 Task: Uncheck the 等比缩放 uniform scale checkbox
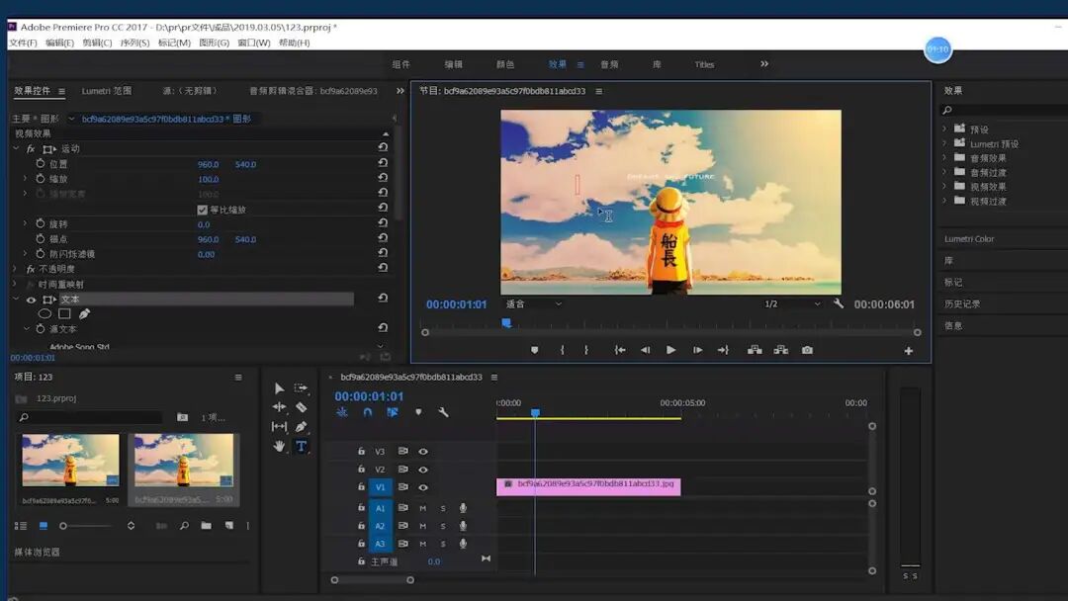(x=203, y=210)
